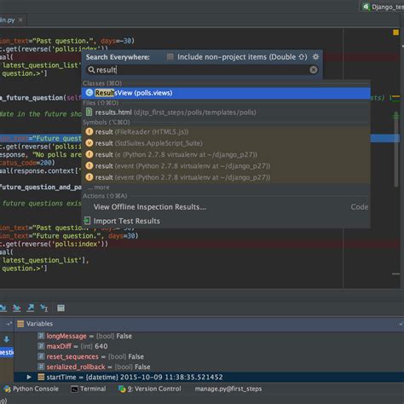Click the field icon beside longMessage
The width and height of the screenshot is (404, 404).
tap(41, 336)
